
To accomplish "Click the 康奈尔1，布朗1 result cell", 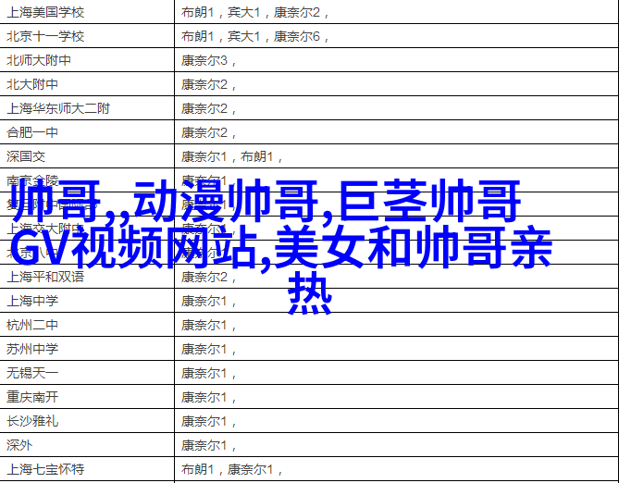I will [x=396, y=156].
